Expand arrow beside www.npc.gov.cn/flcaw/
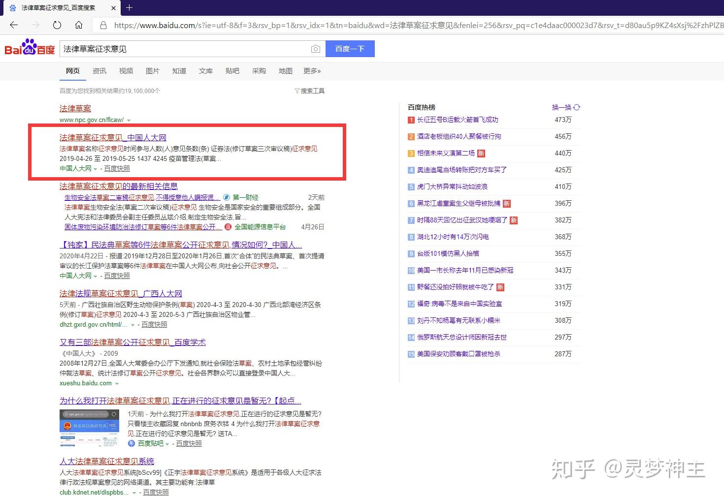Viewport: 724px width, 498px height. pos(129,121)
